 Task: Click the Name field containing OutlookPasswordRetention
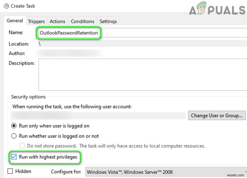pyautogui.click(x=142, y=33)
